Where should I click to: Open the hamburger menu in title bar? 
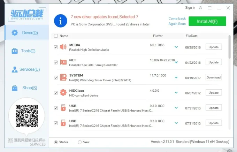coord(209,8)
